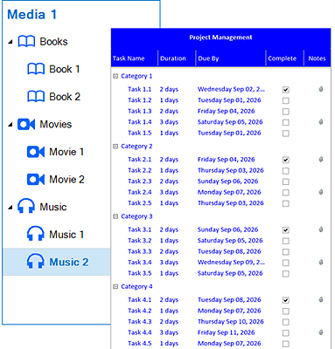Click Task 2.4 due date 'Monday Sep 07, 2026'

[229, 192]
